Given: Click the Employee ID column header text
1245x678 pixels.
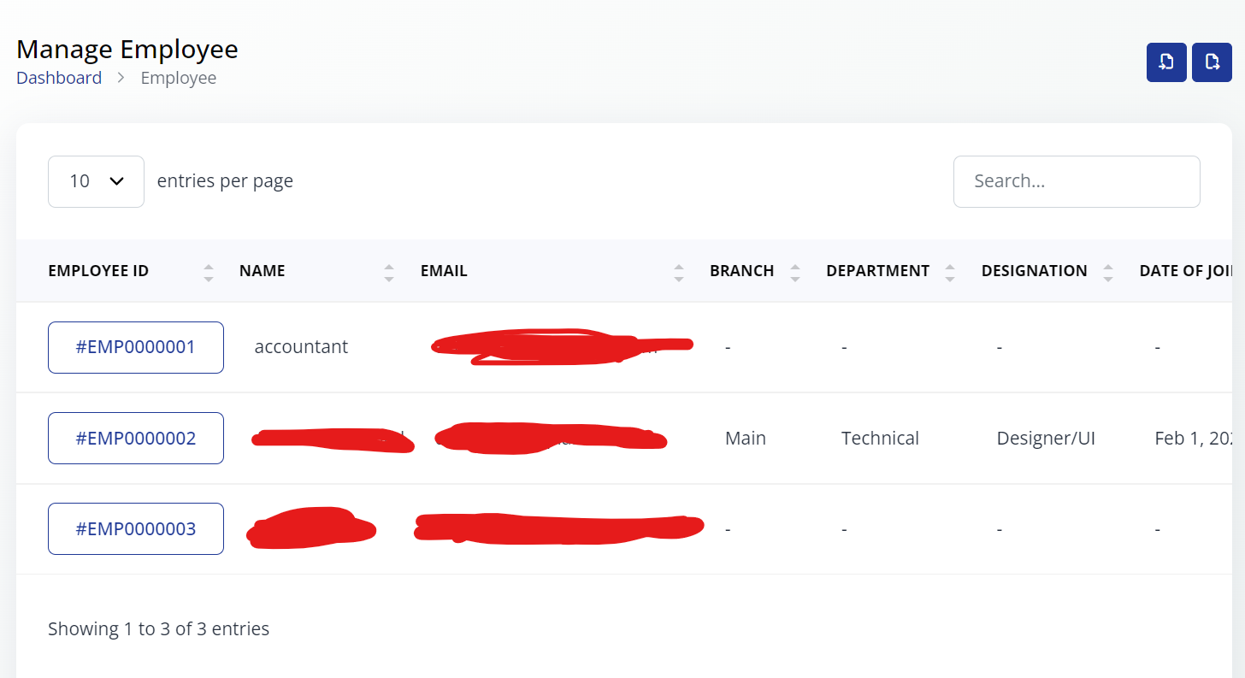Looking at the screenshot, I should click(98, 271).
